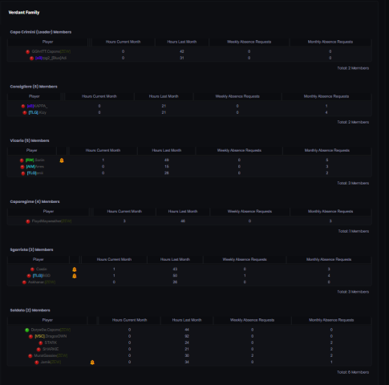Click the red status dot beside Jamik
The image size is (389, 385).
(x=37, y=363)
